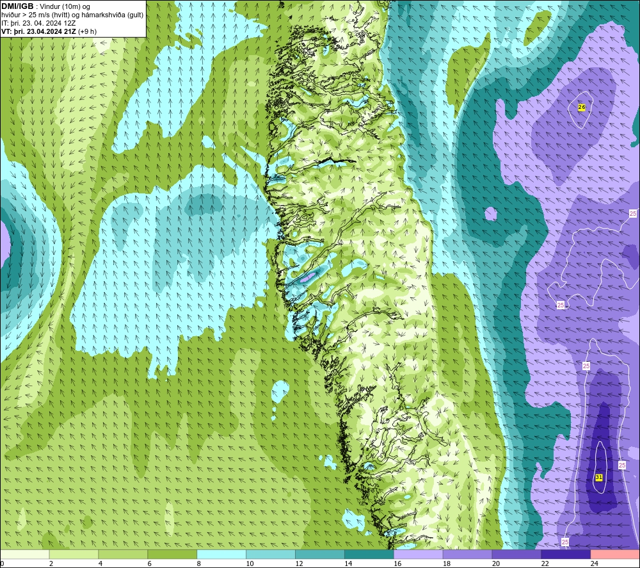
Task: Click the 2–4 m/s legend color swatch
Action: [x=74, y=554]
